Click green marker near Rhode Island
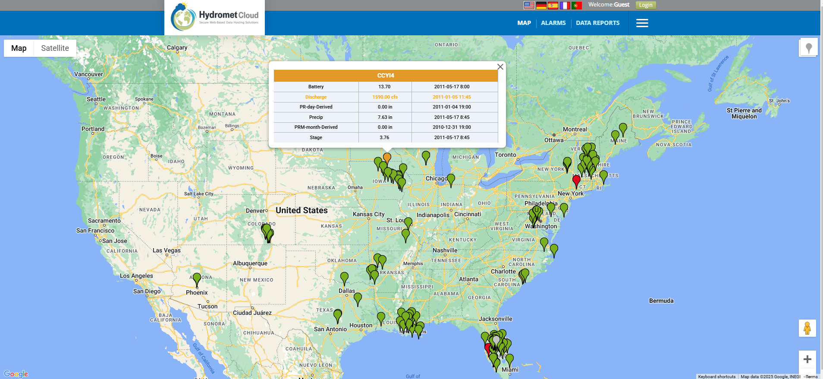 603,177
